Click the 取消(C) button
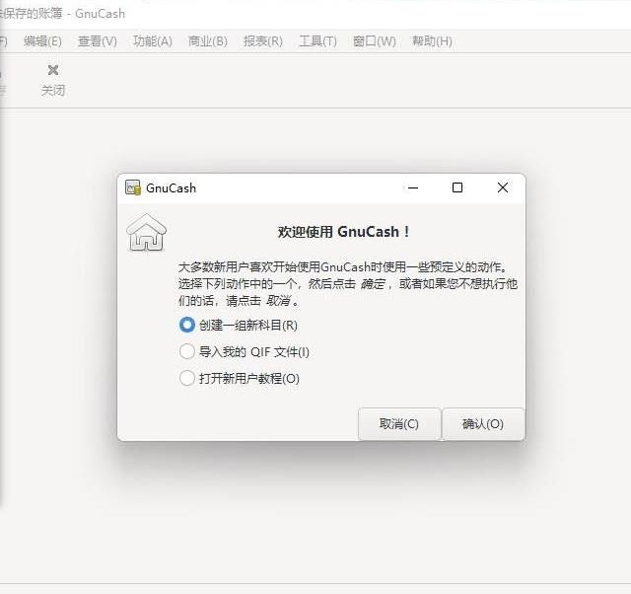 click(x=398, y=423)
